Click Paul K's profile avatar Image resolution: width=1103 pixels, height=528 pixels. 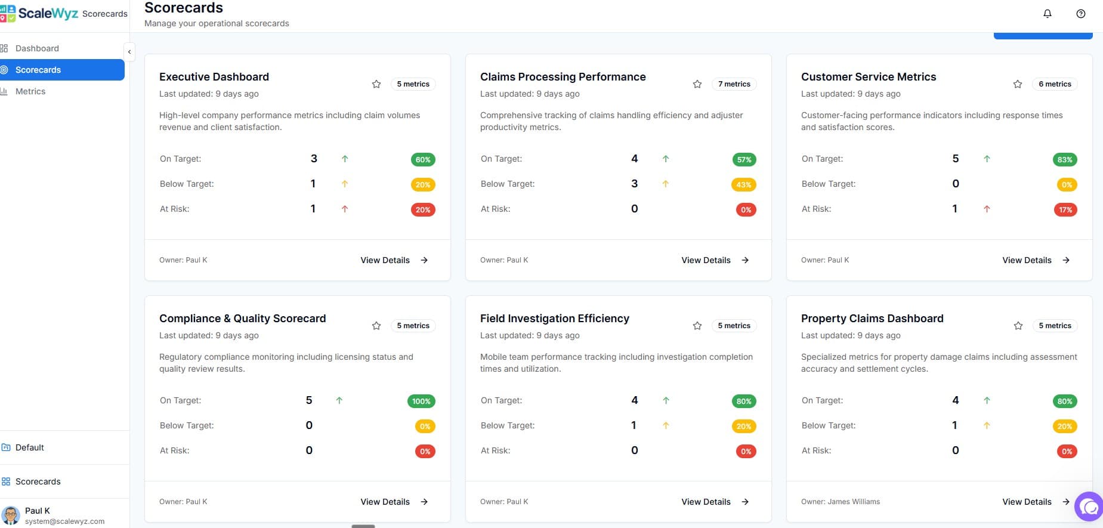pos(10,515)
